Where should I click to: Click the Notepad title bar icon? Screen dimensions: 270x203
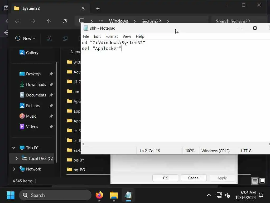tap(86, 28)
